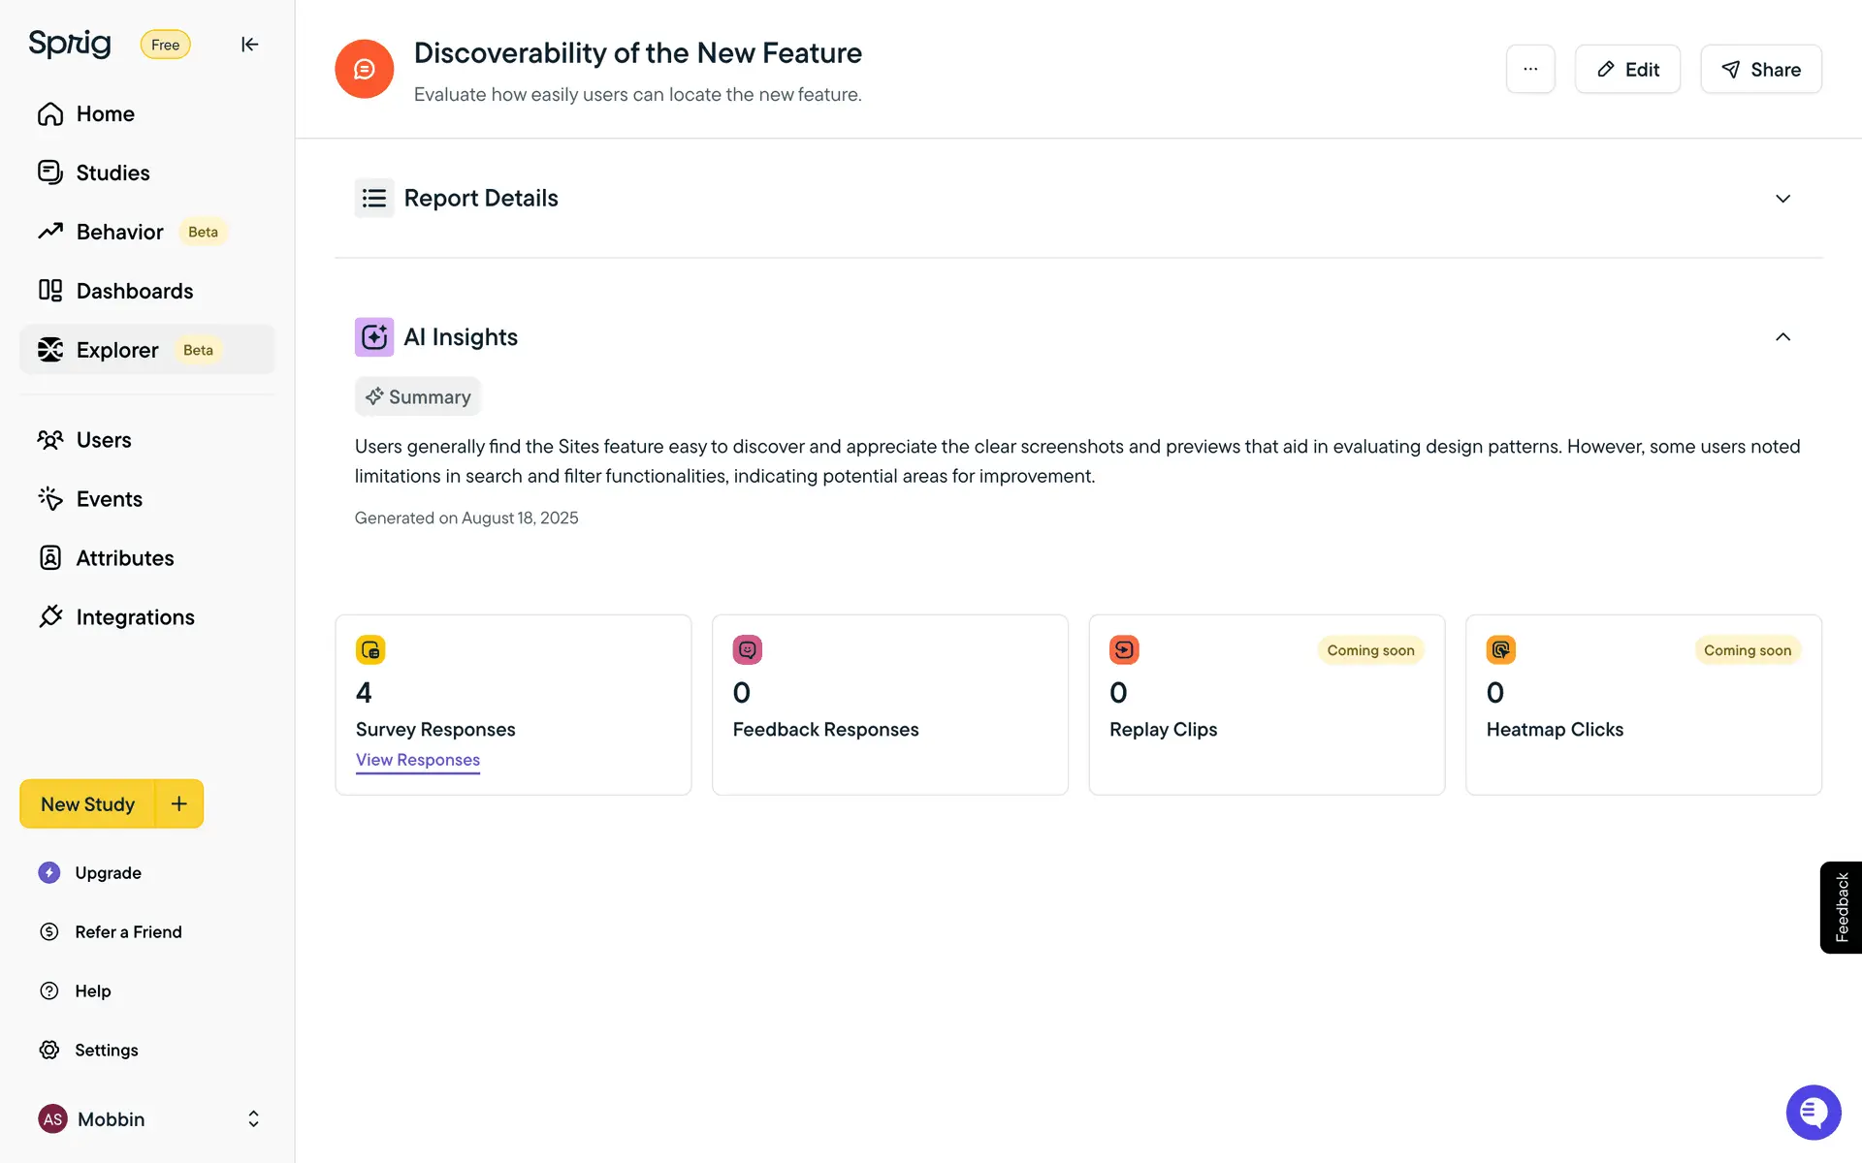This screenshot has height=1163, width=1862.
Task: Click the AI Insights sparkle icon
Action: click(x=374, y=337)
